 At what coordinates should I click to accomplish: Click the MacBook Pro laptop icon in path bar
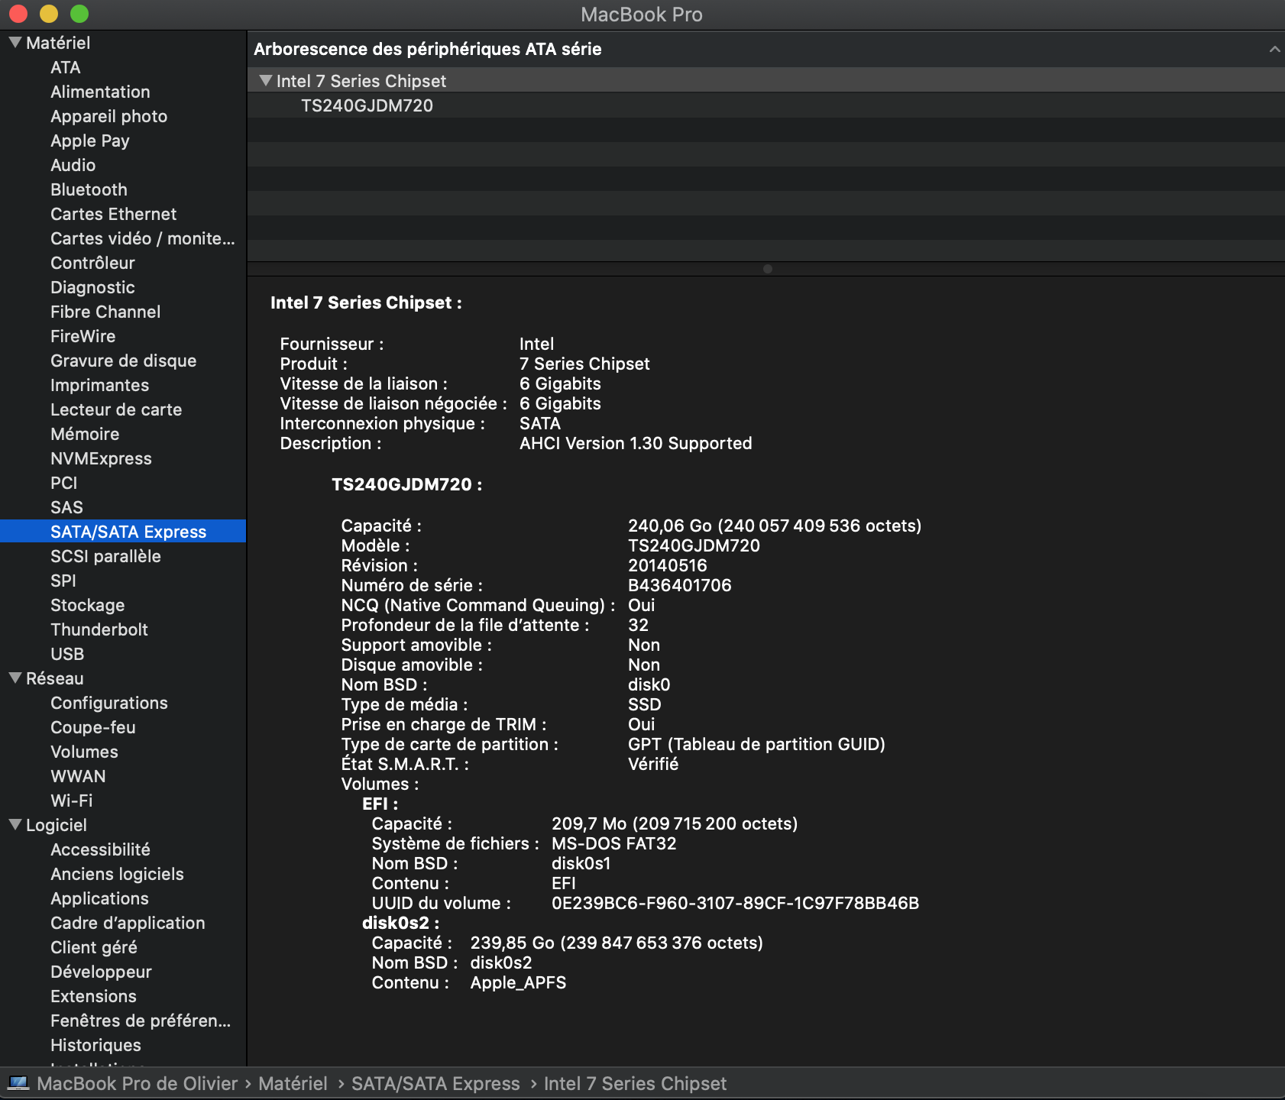[x=18, y=1083]
